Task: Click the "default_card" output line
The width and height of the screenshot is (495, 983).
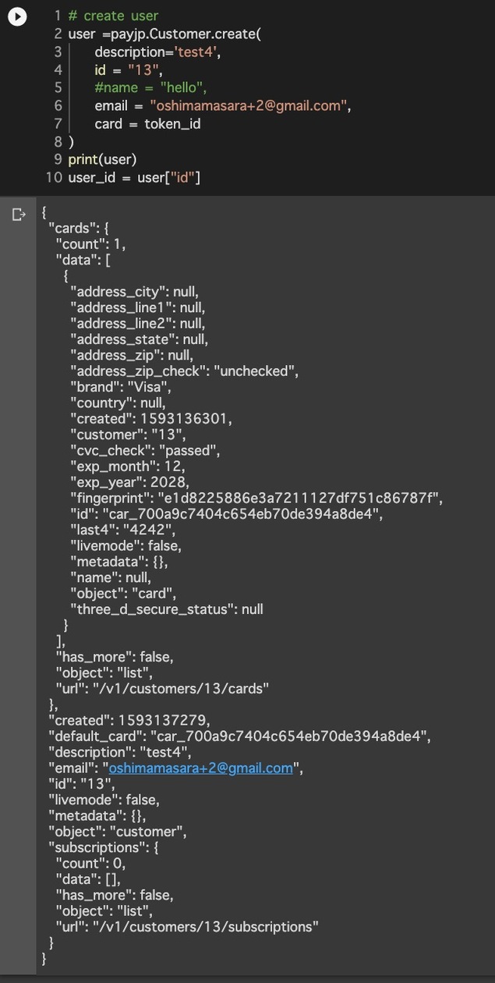Action: tap(239, 736)
